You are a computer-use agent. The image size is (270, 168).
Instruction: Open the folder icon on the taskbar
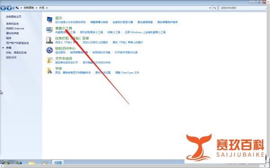point(32,163)
